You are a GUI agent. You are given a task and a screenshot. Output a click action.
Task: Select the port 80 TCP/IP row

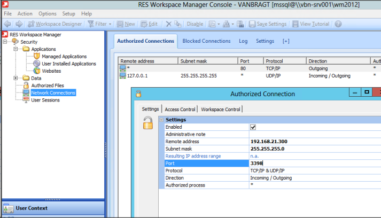(x=250, y=68)
